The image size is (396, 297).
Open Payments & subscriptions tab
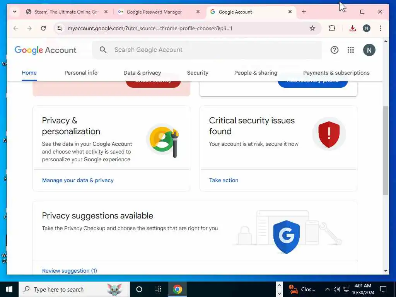[x=336, y=73]
